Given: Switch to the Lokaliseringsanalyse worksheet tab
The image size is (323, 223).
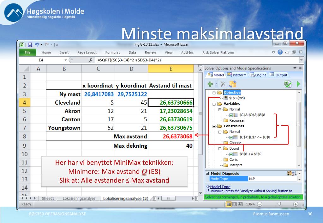Looking at the screenshot, I should point(79,198).
